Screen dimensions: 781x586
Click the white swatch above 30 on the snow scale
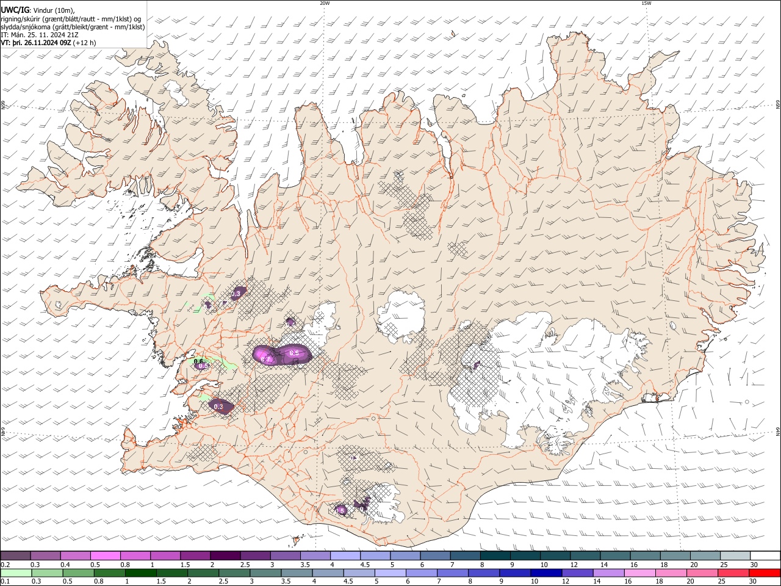766,555
